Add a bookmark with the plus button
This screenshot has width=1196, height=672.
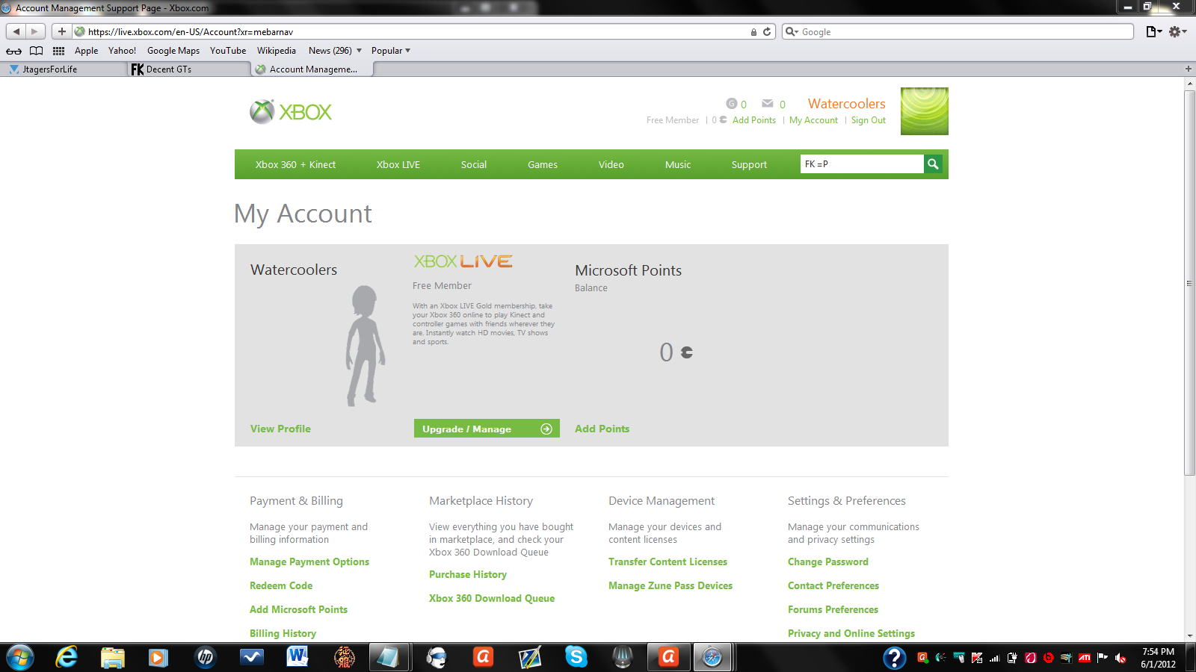(62, 31)
